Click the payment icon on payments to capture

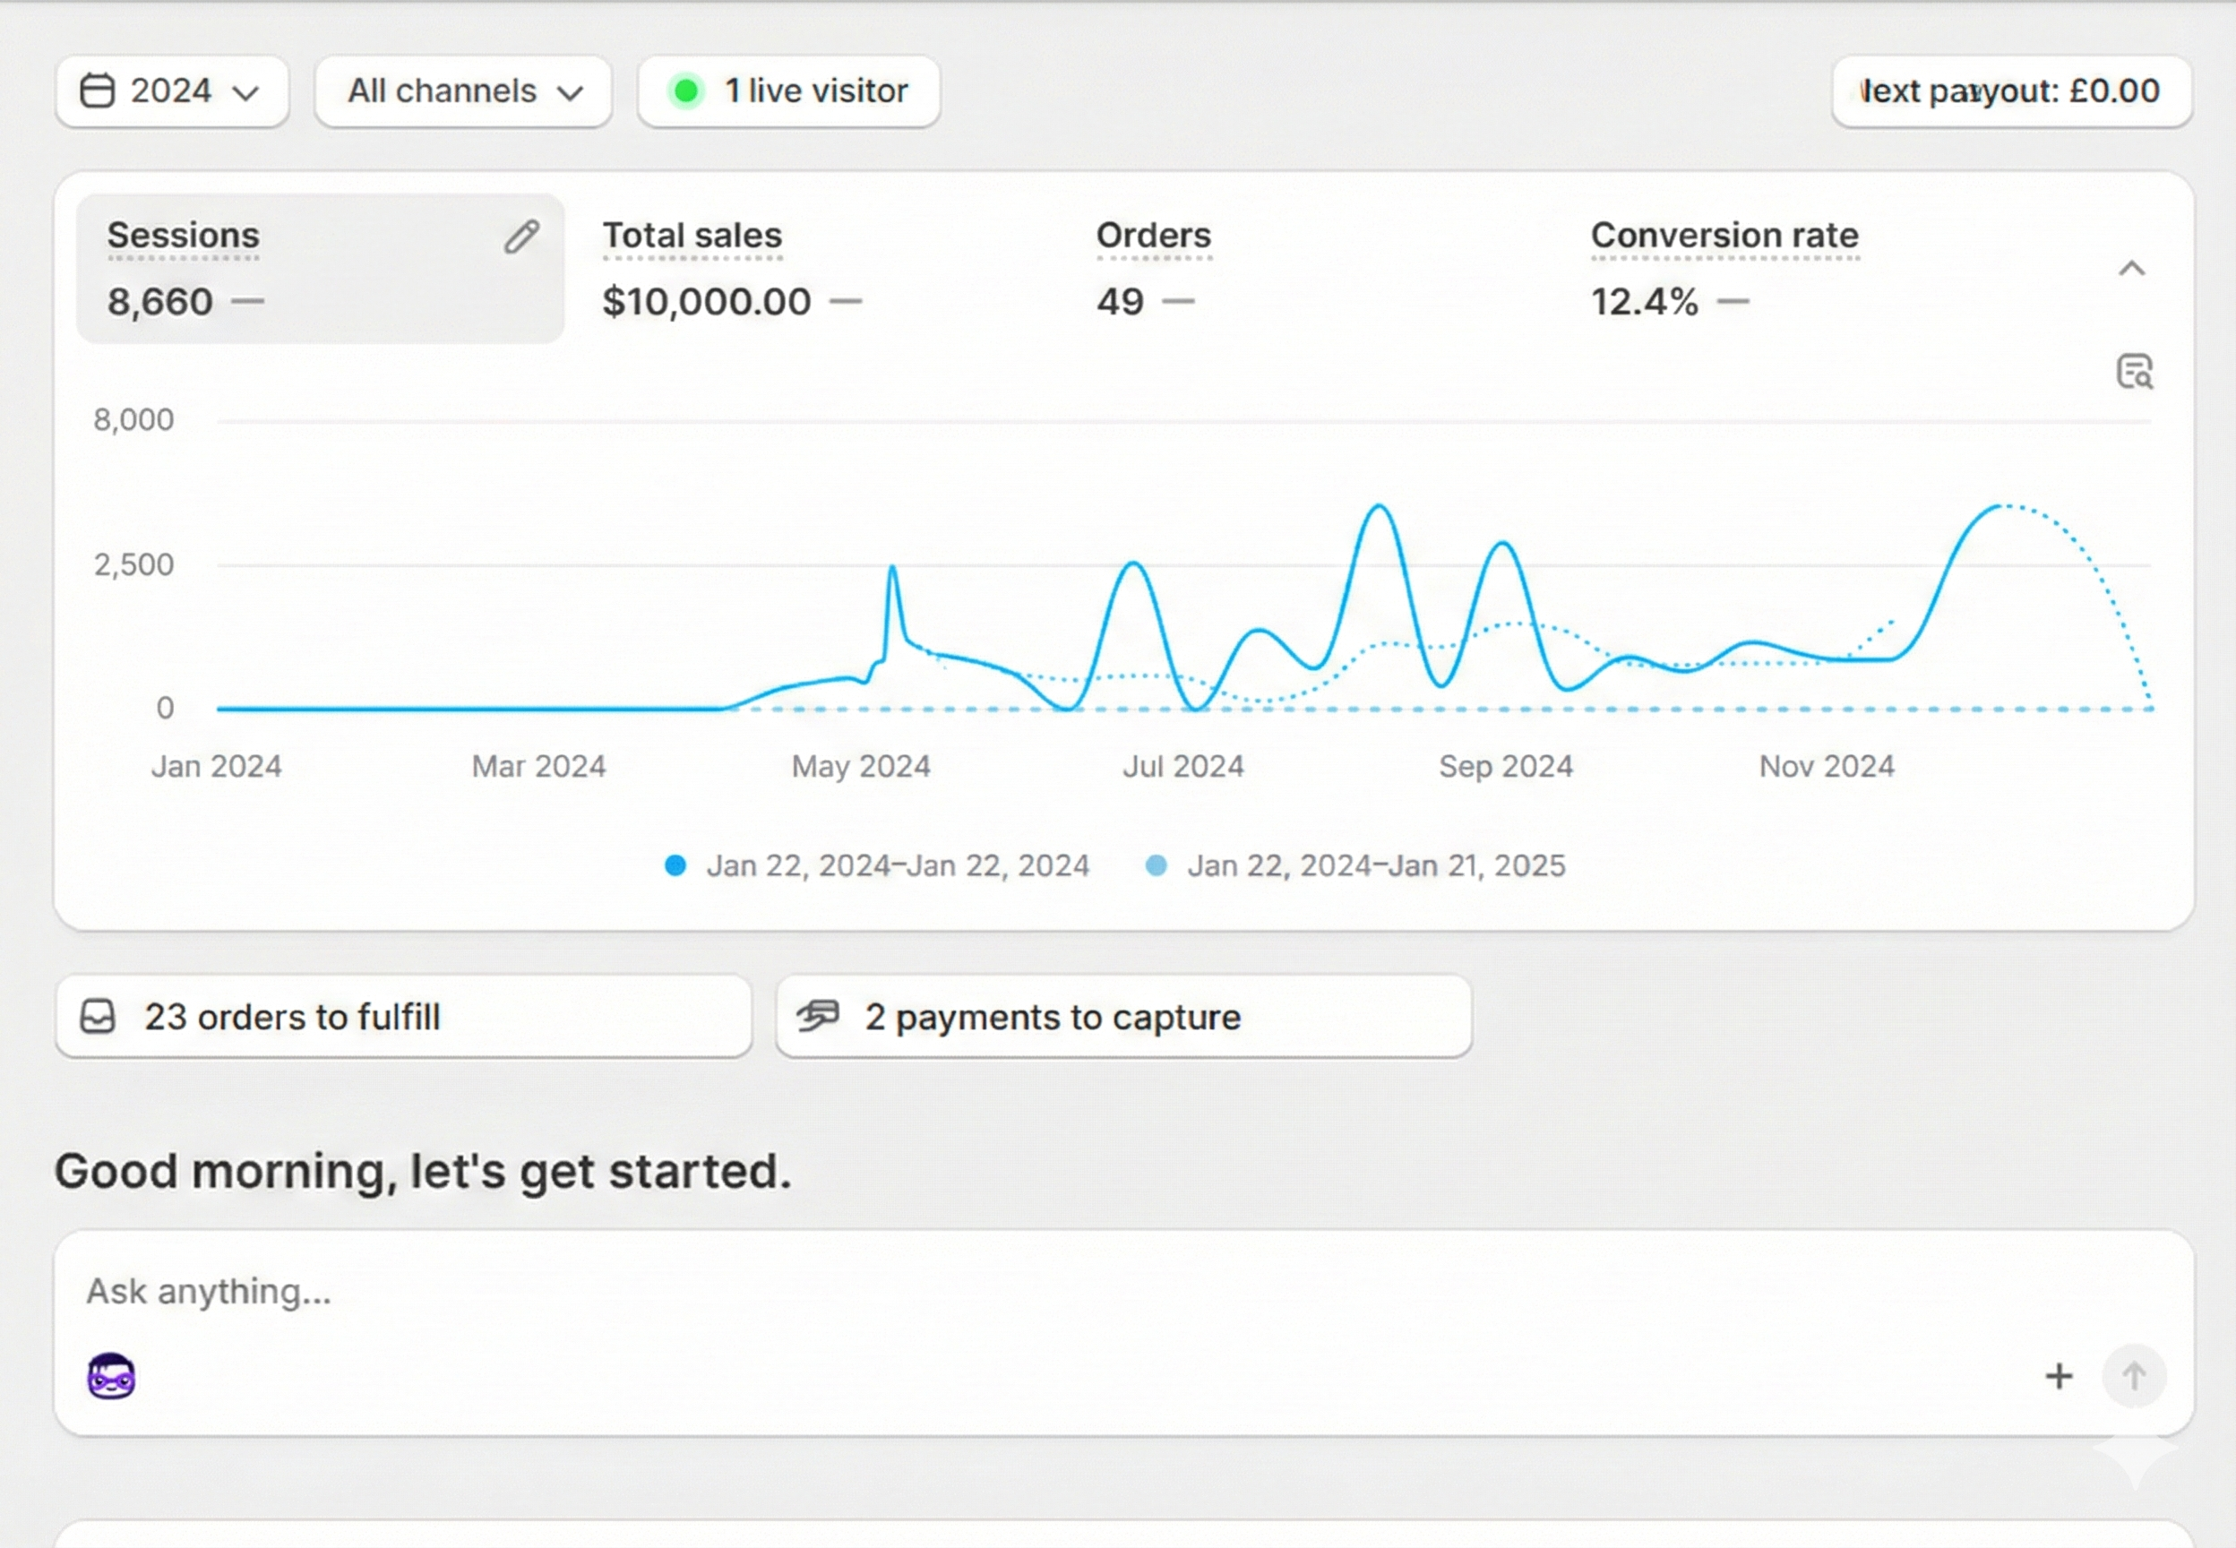[x=819, y=1016]
